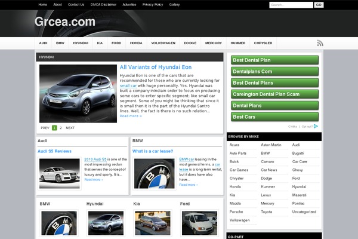This screenshot has width=358, height=239.
Task: Click Read more under Audi S5 Reviews
Action: (x=94, y=180)
